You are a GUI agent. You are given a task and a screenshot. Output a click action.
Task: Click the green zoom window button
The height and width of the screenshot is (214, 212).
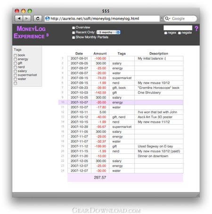coord(30,11)
